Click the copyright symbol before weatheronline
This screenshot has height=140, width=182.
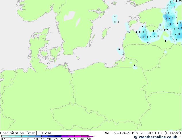click(x=135, y=137)
